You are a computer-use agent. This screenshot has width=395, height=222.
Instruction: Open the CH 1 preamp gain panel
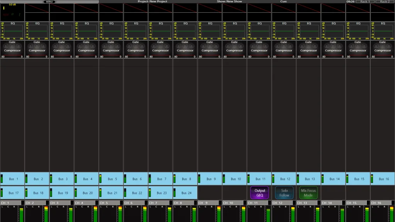12,12
